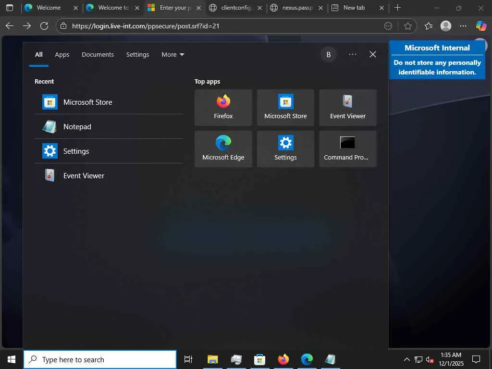Open Microsoft Store from Recent list

(x=109, y=102)
